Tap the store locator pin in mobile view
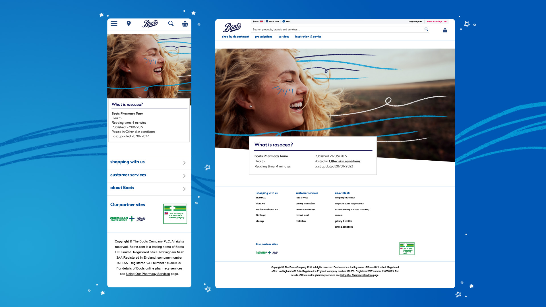 point(129,24)
